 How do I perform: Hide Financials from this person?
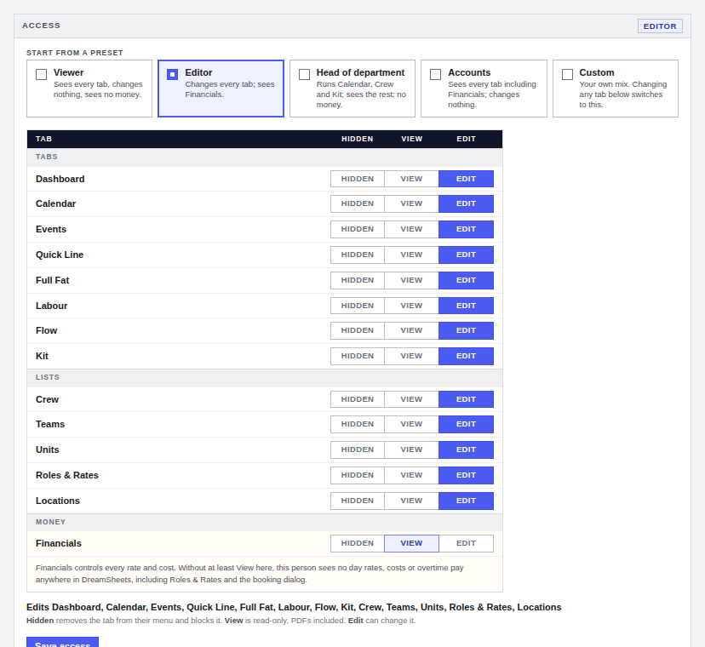pyautogui.click(x=358, y=544)
